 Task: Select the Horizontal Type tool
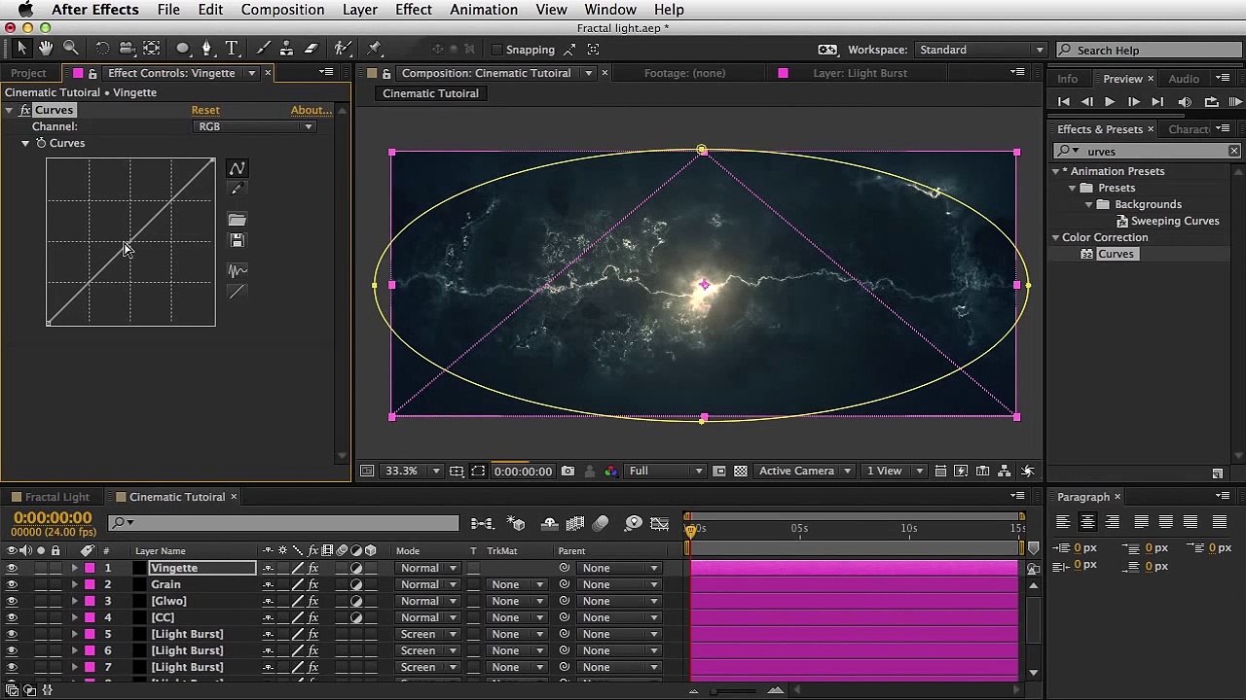pyautogui.click(x=232, y=49)
